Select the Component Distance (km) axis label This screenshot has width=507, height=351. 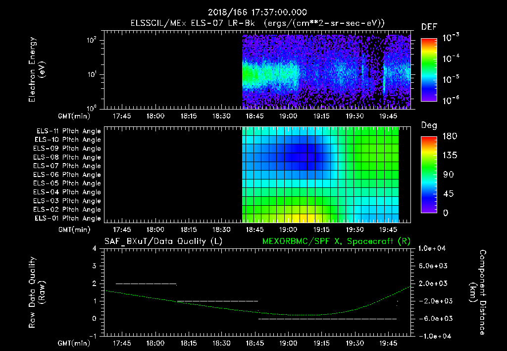478,292
